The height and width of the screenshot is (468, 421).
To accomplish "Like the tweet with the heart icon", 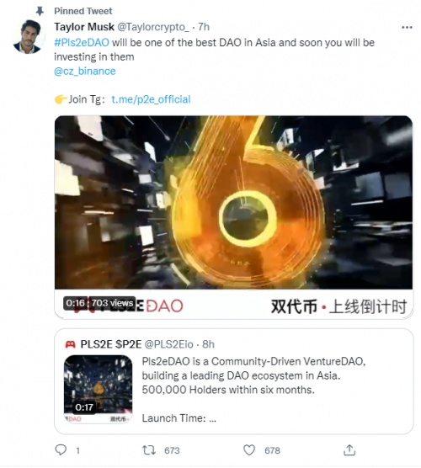I will coord(249,449).
